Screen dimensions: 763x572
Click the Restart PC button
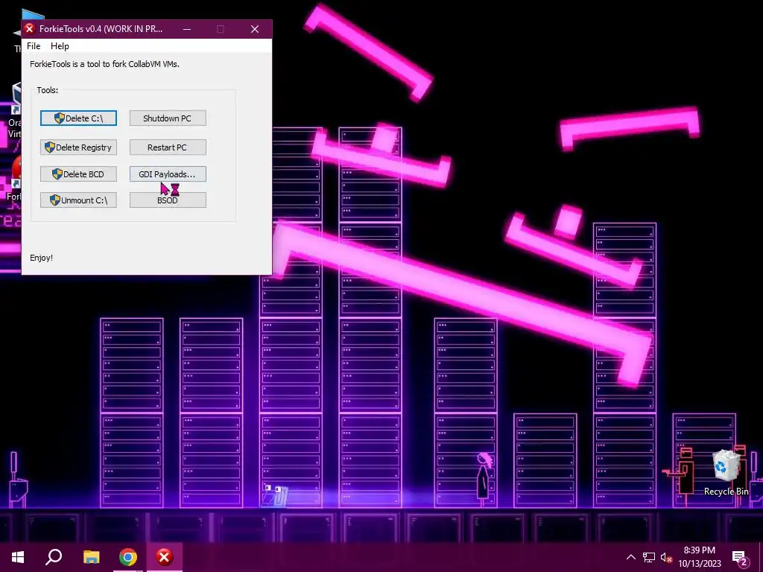pyautogui.click(x=168, y=147)
